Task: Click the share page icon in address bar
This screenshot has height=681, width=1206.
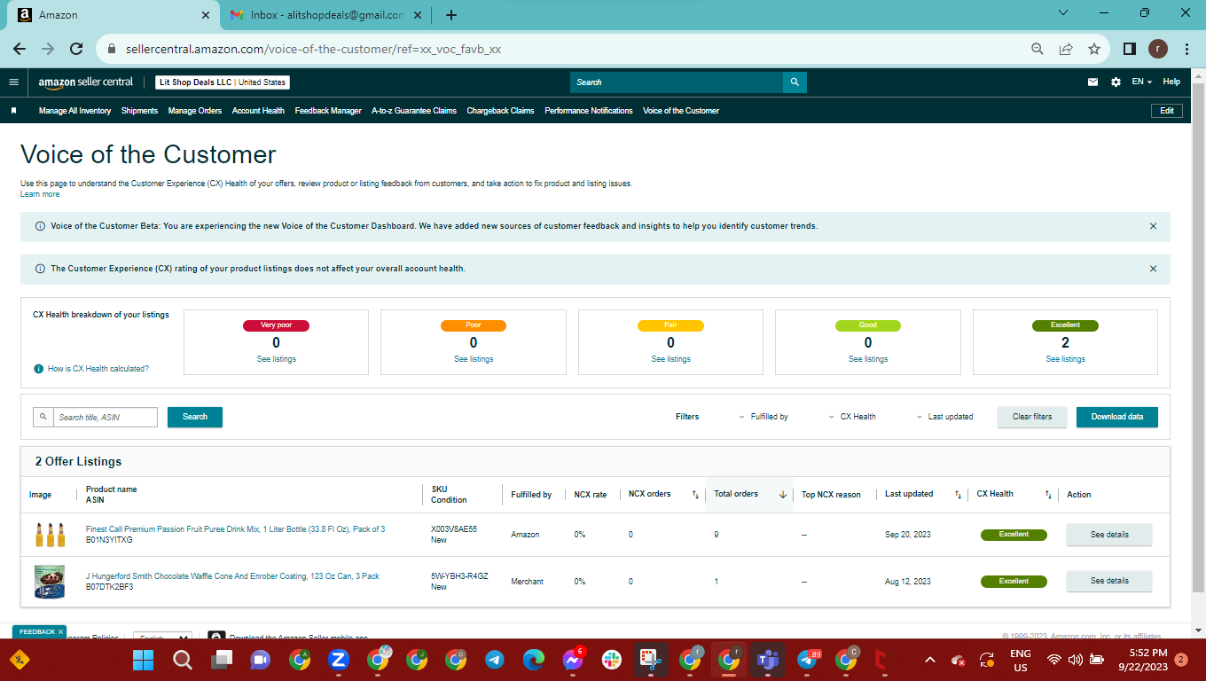Action: coord(1066,49)
